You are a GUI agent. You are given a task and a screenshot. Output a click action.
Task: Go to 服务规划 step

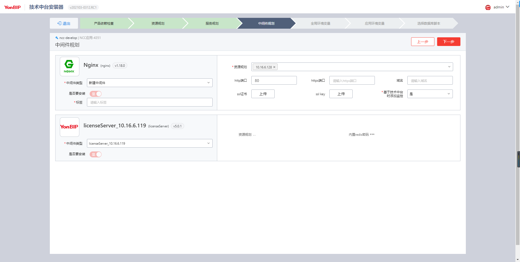click(x=212, y=23)
